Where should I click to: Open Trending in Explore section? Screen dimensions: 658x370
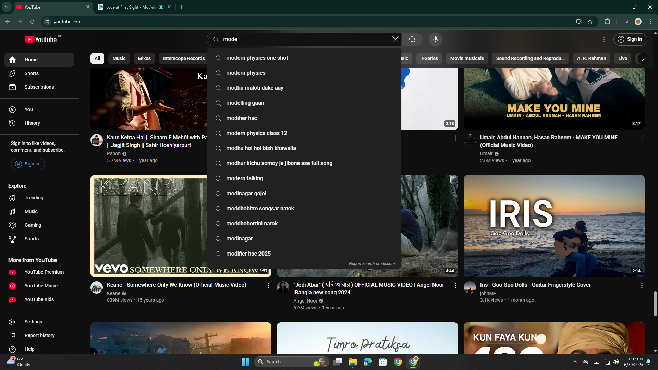[x=39, y=198]
